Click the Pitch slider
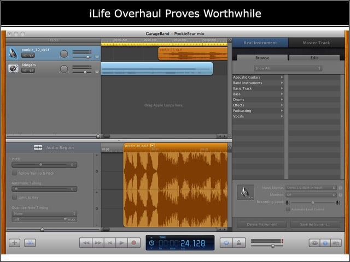The width and height of the screenshot is (350, 262). (x=44, y=165)
